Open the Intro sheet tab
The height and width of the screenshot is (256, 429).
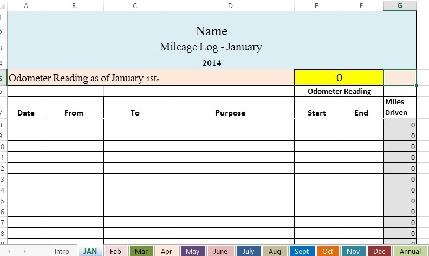pyautogui.click(x=62, y=251)
